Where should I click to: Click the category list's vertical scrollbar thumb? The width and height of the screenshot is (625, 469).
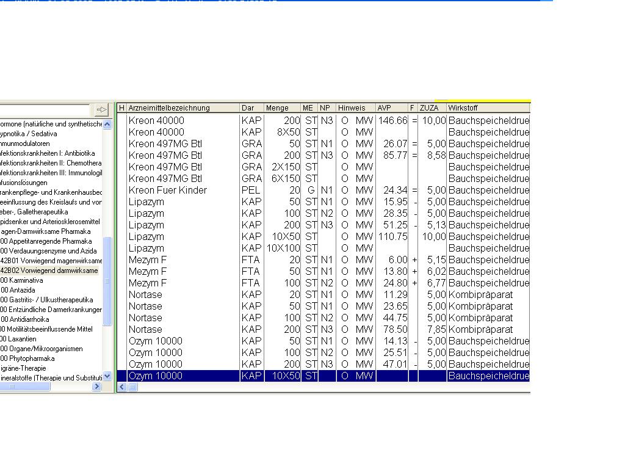pos(107,281)
